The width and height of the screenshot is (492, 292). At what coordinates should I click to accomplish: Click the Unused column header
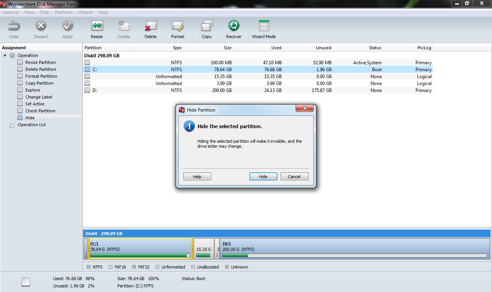click(308, 48)
